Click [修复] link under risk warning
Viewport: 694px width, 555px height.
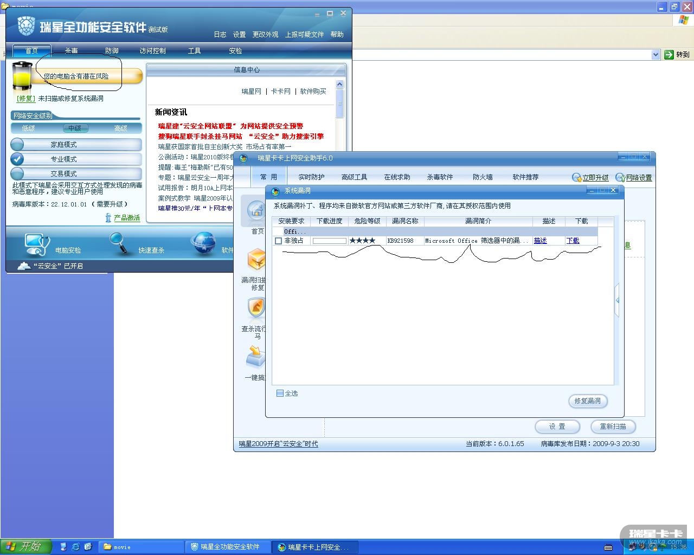click(26, 99)
